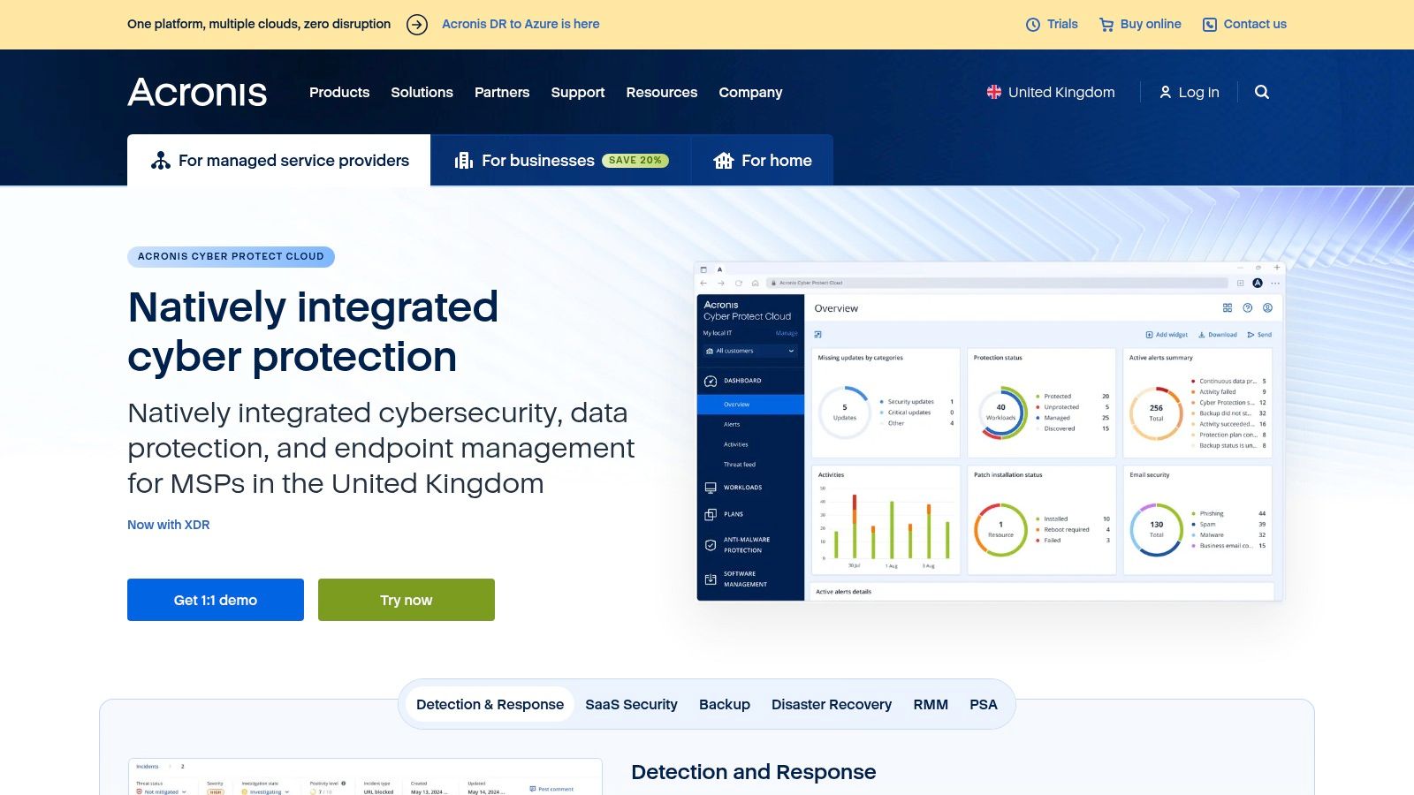
Task: Click the circled arrow icon in the banner
Action: tap(417, 25)
